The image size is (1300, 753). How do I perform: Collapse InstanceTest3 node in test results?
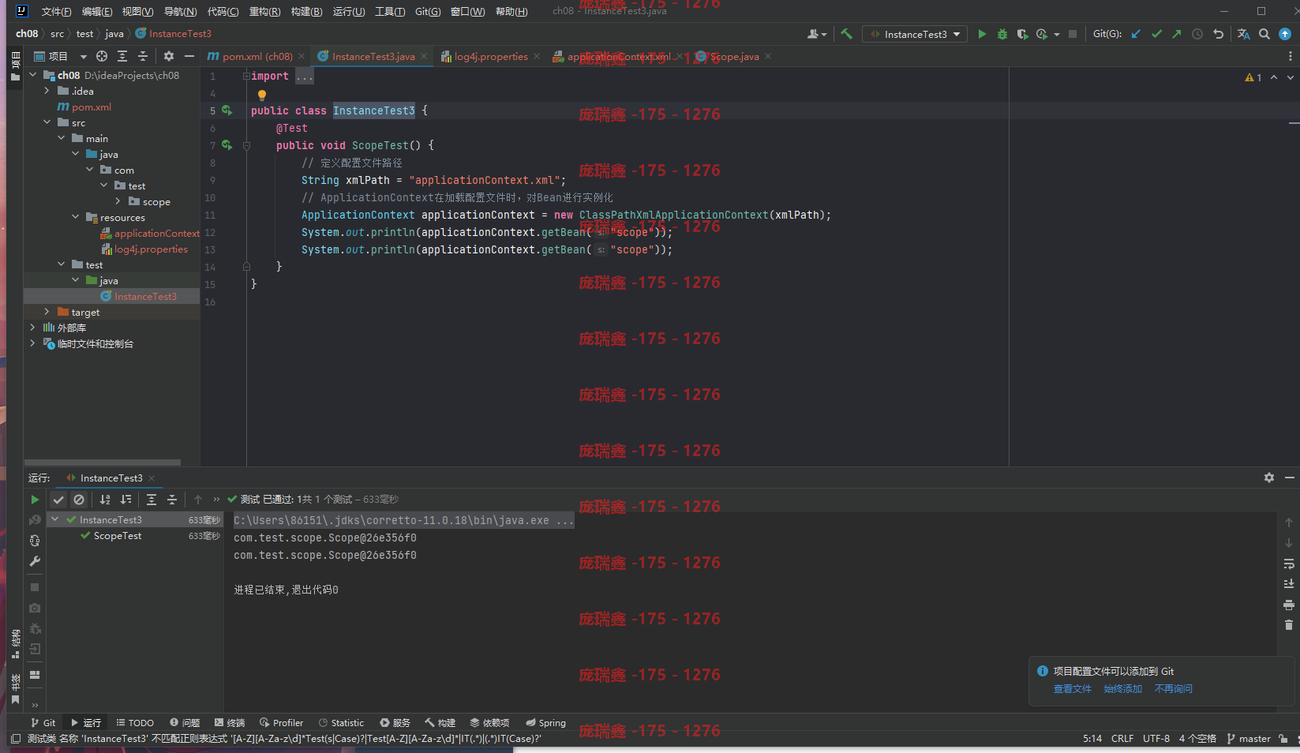55,519
